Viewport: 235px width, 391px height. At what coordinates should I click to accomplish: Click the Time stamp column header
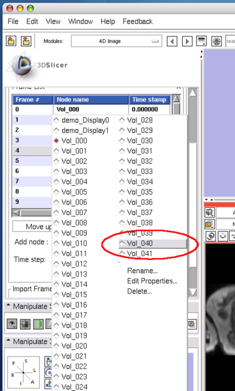tap(149, 100)
